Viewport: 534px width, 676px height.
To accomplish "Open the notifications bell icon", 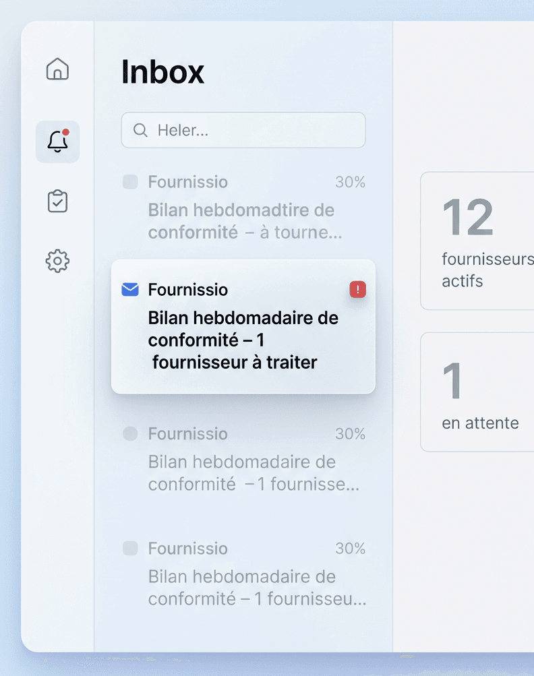I will point(57,142).
